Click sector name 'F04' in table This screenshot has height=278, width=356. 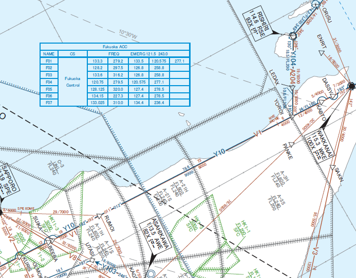(x=49, y=82)
